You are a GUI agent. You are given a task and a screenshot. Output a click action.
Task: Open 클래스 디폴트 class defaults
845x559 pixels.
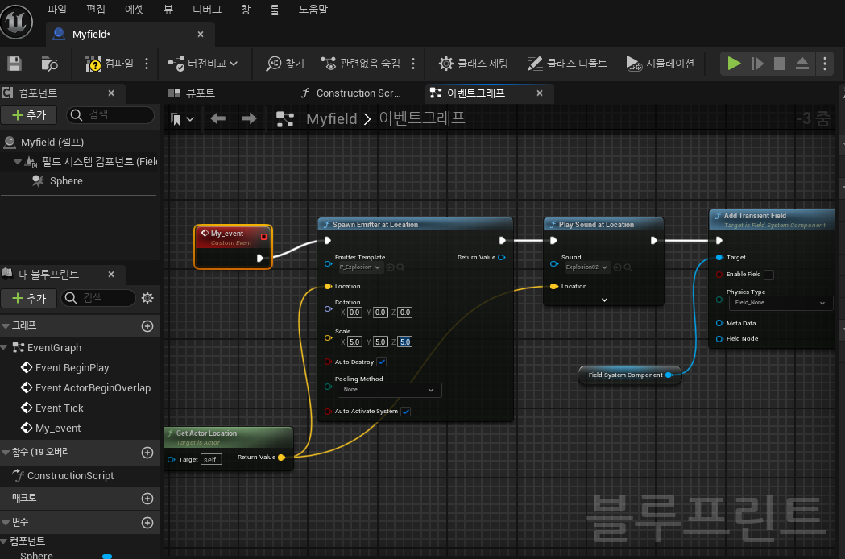tap(567, 64)
